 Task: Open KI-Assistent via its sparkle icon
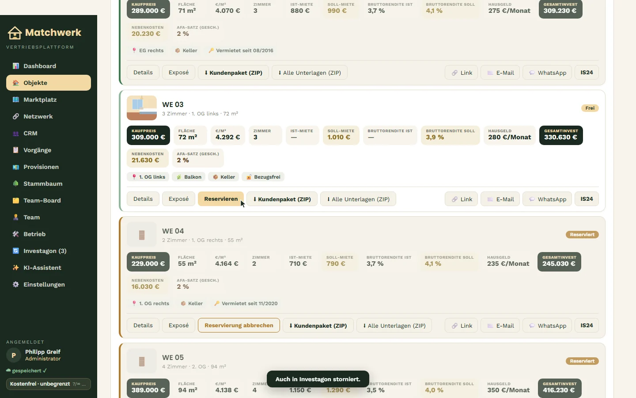pos(16,268)
